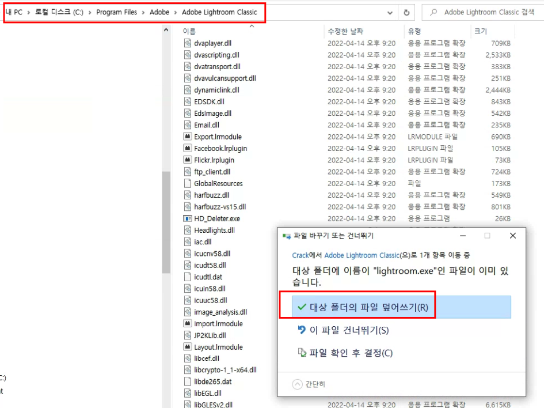Screen dimensions: 544x408
Task: Click Adobe Lightroom Classic breadcrumb segment
Action: coord(219,12)
